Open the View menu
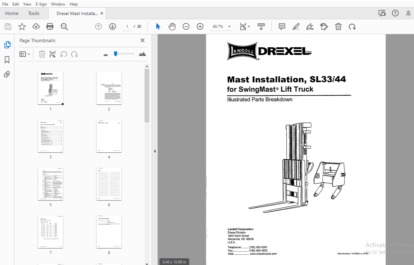The height and width of the screenshot is (265, 414). [27, 4]
